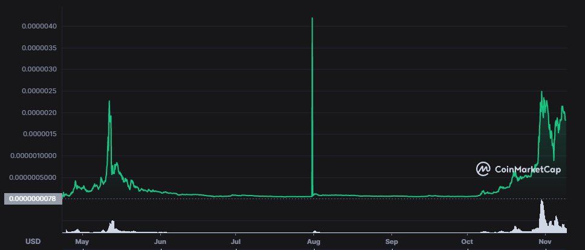Screen dimensions: 585x250
Task: Select the May label on the time axis
Action: [82, 242]
